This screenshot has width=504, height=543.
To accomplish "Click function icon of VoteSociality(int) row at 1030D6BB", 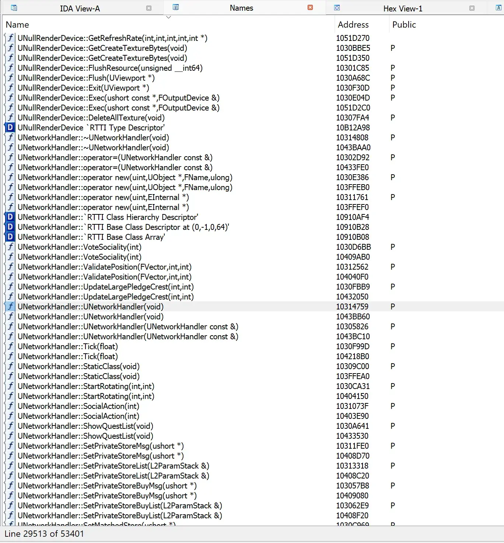I will coord(10,247).
